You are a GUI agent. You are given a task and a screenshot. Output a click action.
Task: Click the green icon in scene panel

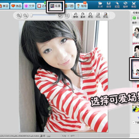point(134,18)
